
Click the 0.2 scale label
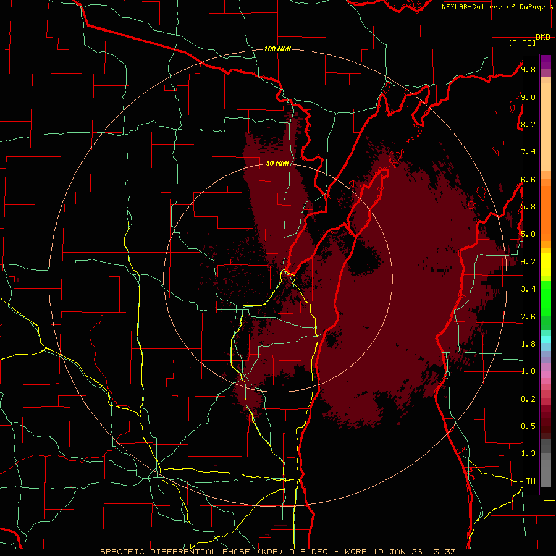(x=528, y=399)
